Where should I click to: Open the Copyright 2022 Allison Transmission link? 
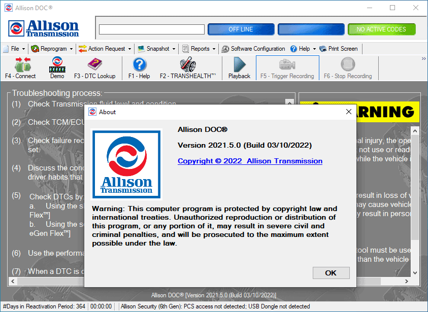point(250,161)
